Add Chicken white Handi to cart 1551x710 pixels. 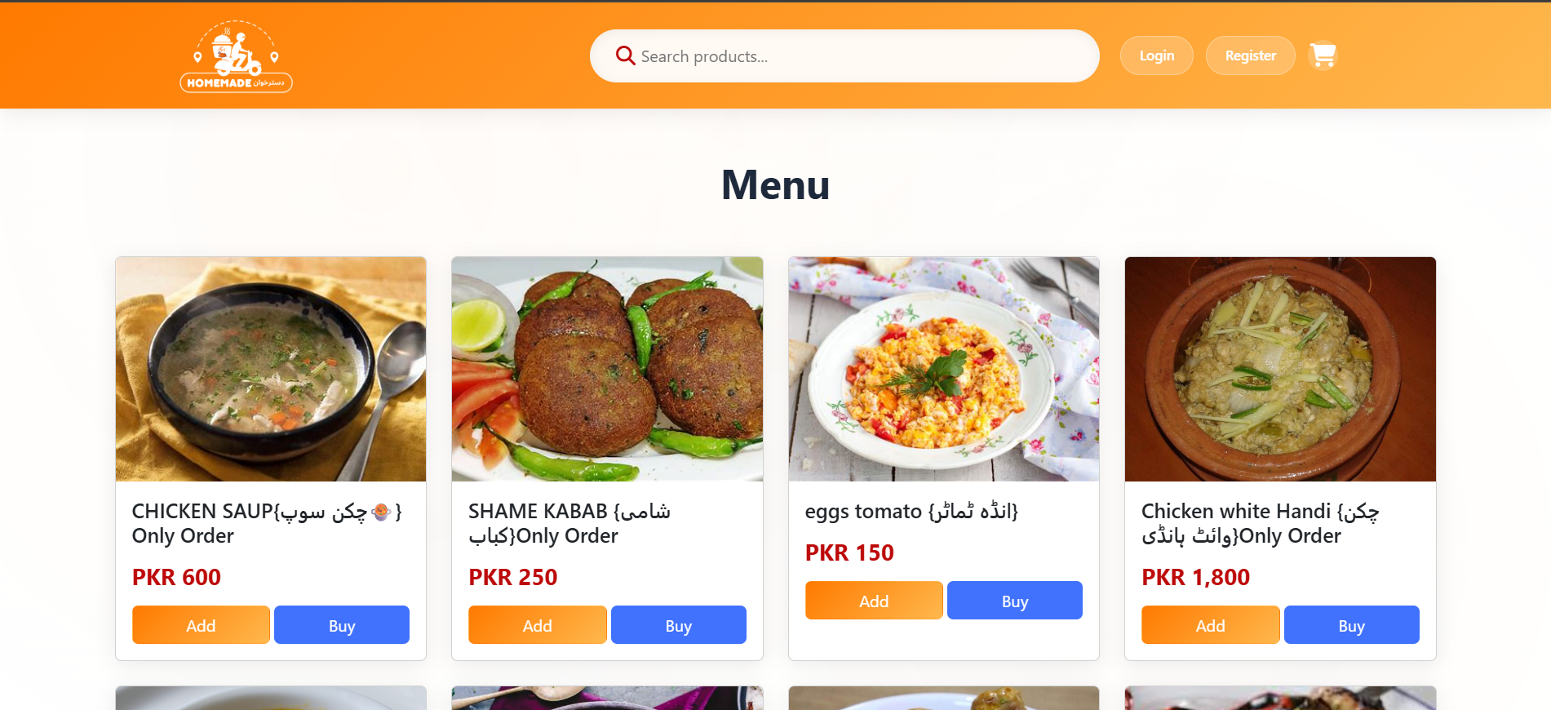pyautogui.click(x=1210, y=625)
